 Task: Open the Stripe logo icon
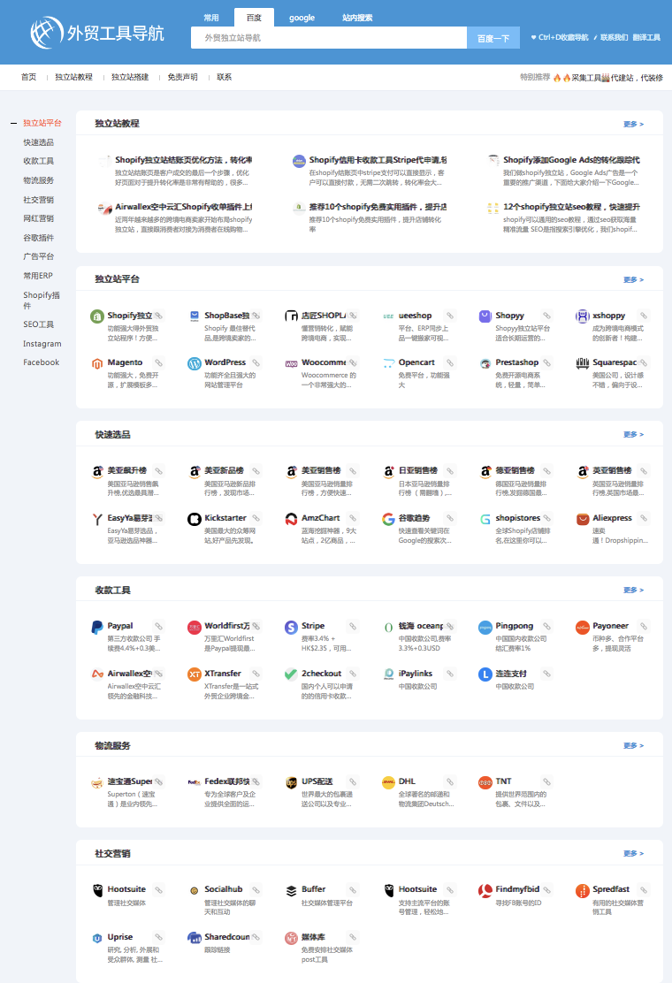tap(291, 627)
